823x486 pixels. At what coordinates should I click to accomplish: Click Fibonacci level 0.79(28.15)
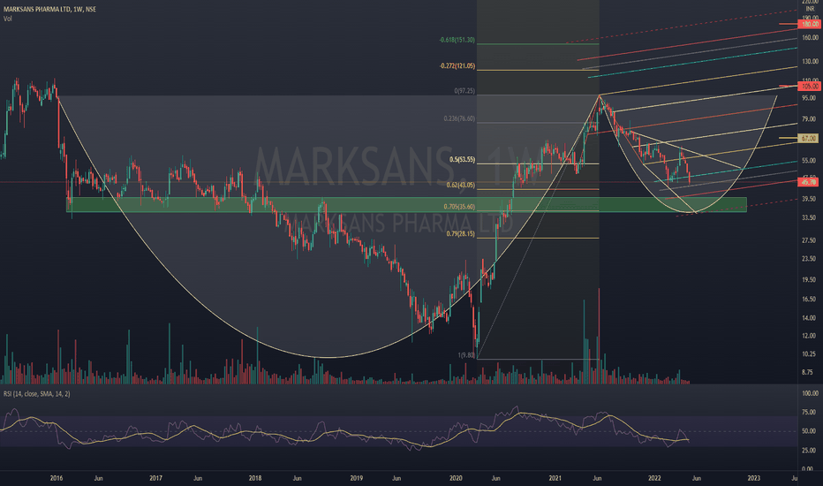[x=460, y=234]
